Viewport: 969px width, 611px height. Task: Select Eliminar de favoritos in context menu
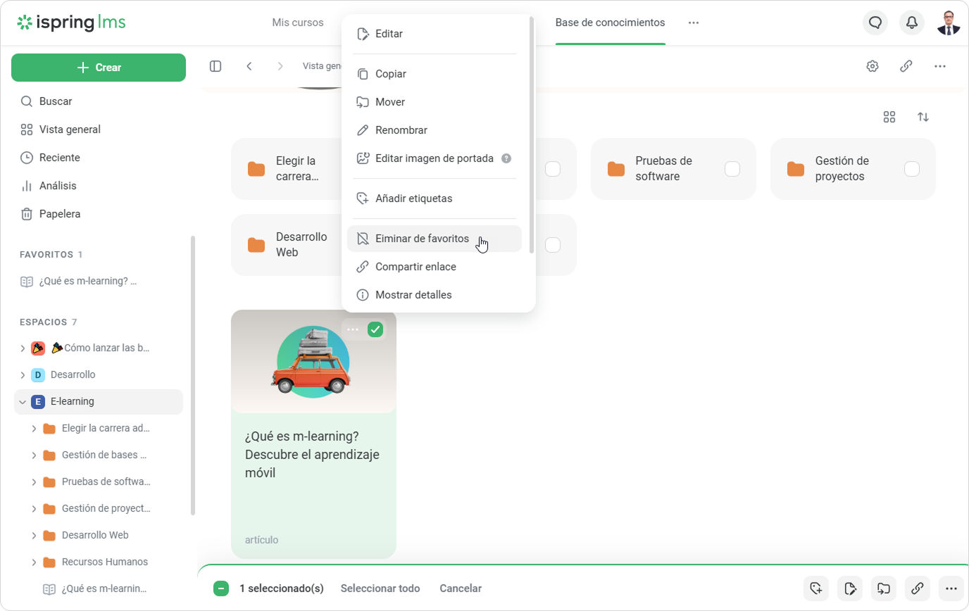tap(422, 239)
